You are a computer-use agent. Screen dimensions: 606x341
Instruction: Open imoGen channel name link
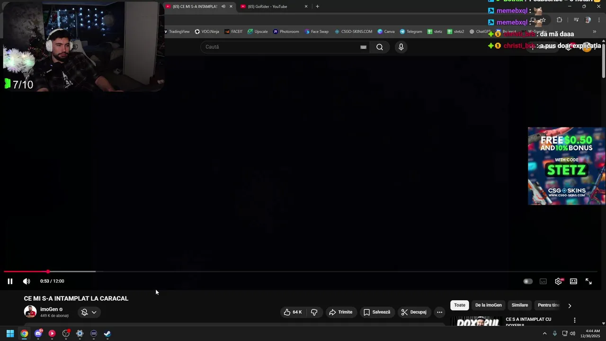point(49,309)
